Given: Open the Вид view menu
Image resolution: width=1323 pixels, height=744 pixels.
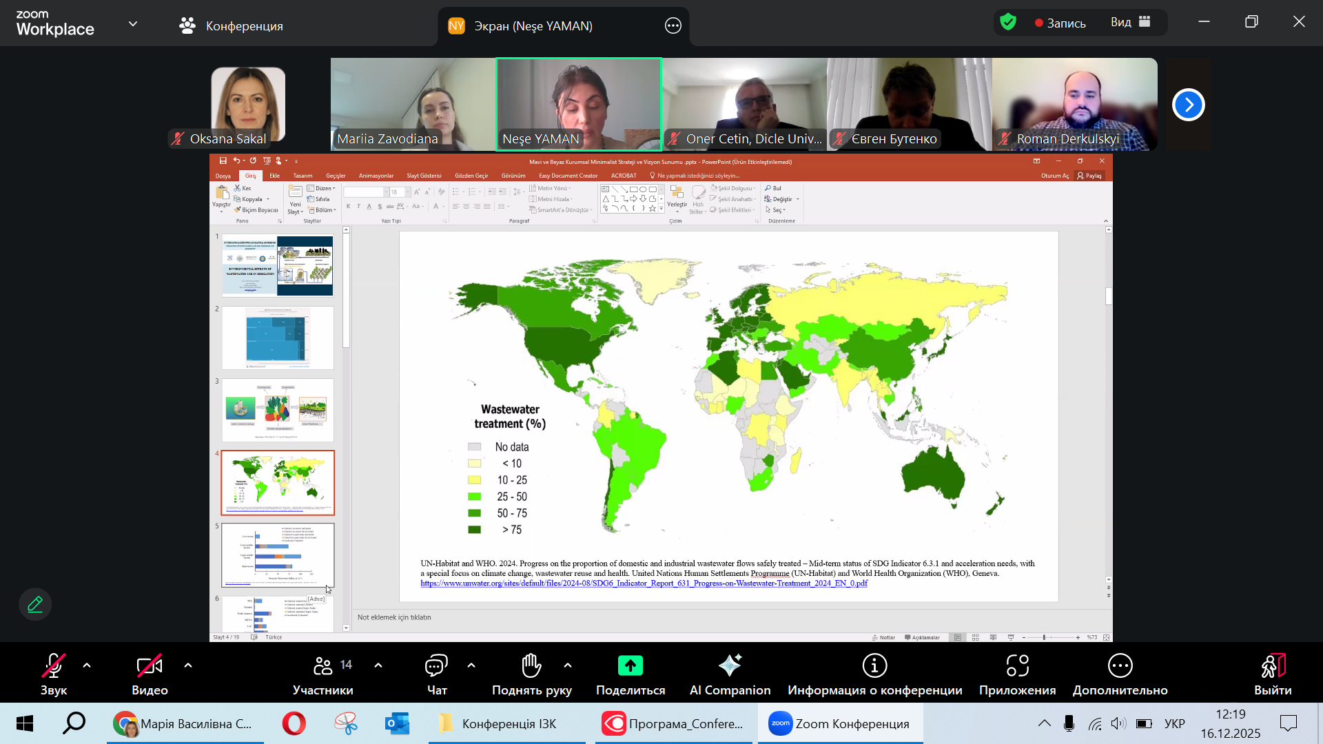Looking at the screenshot, I should click(1130, 23).
